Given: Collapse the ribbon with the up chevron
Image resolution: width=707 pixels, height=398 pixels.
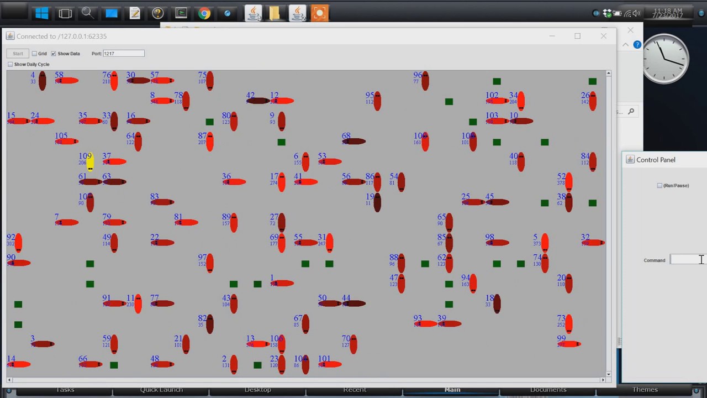Looking at the screenshot, I should 625,45.
